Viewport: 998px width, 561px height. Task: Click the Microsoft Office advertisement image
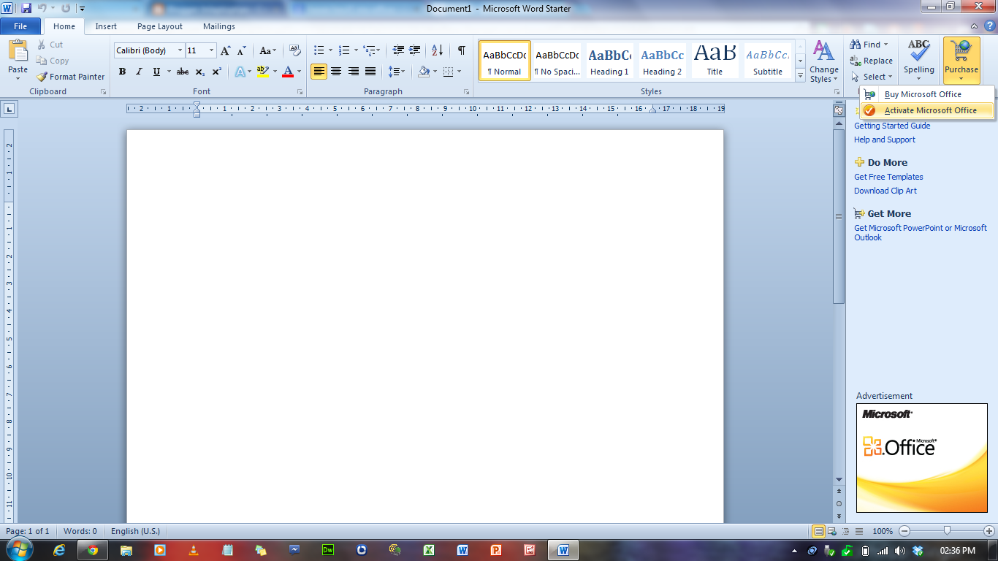click(922, 458)
